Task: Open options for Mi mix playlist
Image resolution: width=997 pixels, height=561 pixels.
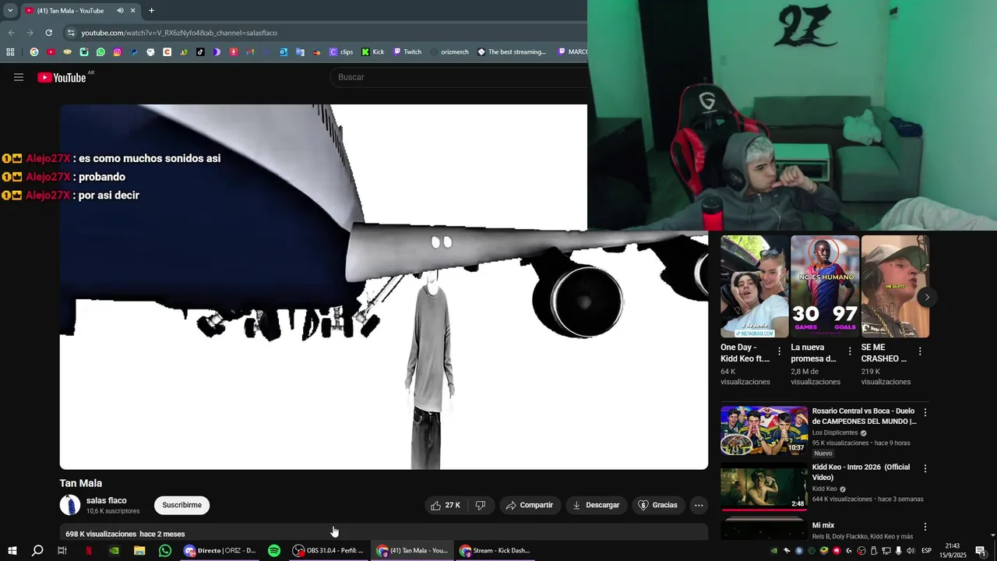Action: click(925, 527)
